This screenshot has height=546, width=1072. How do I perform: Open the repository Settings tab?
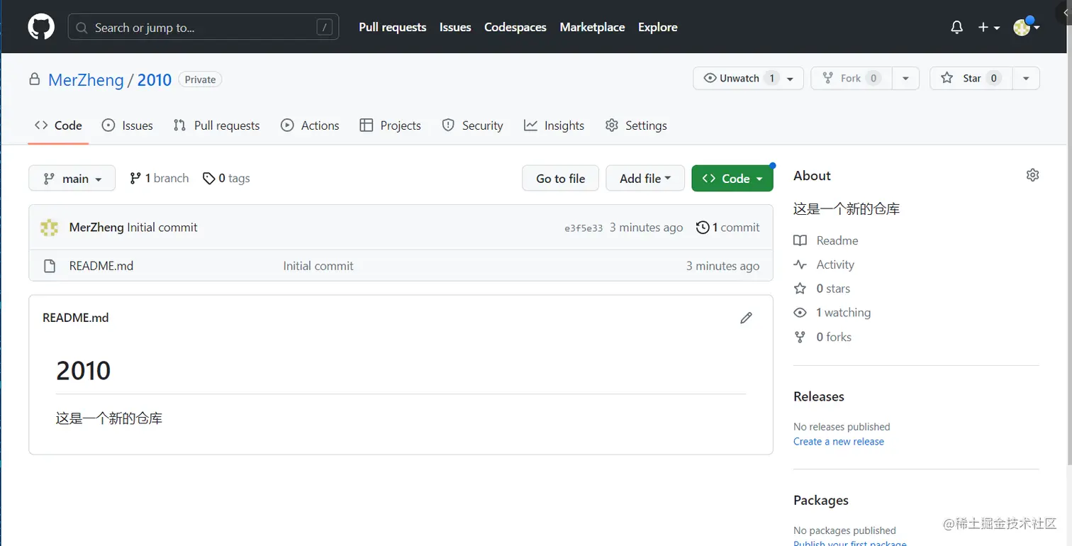coord(636,126)
